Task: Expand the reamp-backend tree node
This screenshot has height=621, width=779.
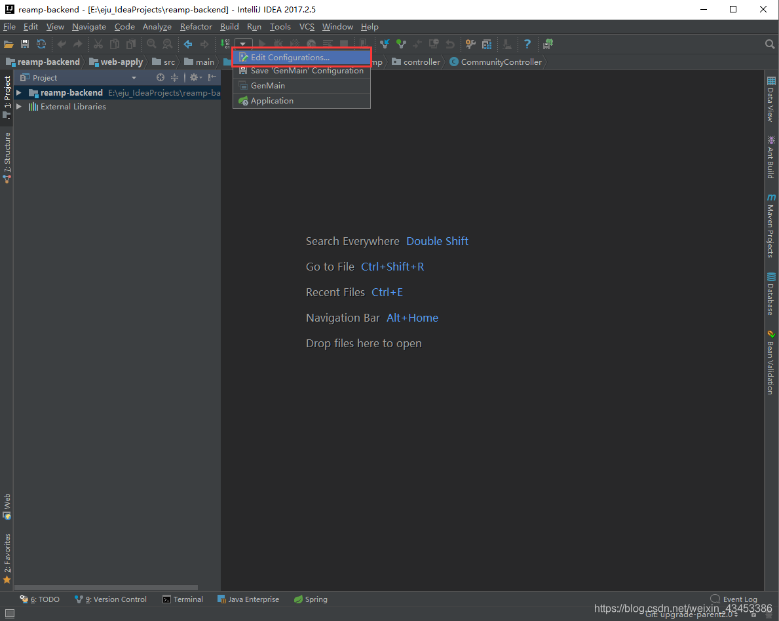Action: (19, 92)
